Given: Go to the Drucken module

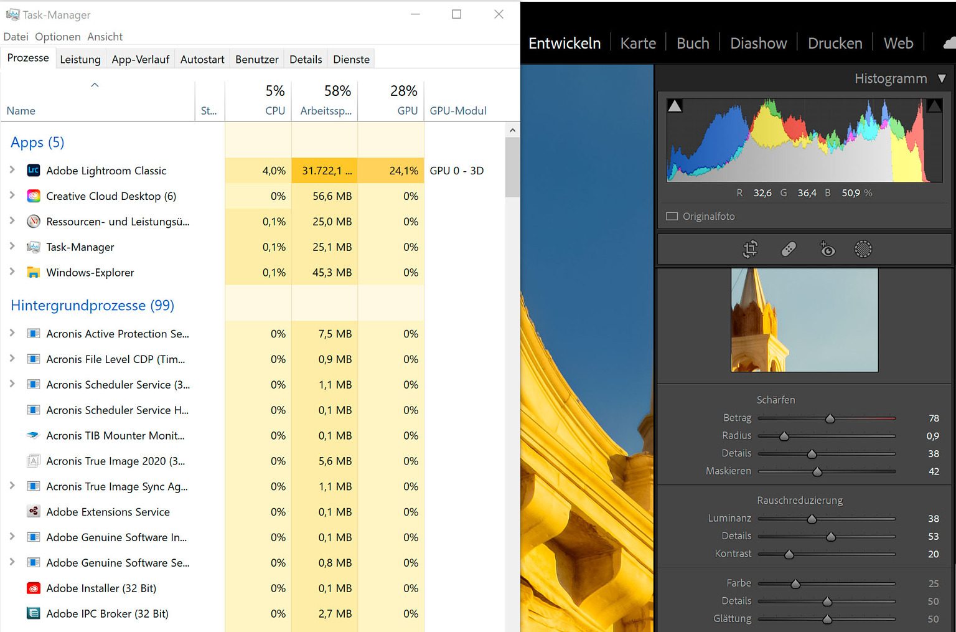Looking at the screenshot, I should point(835,43).
